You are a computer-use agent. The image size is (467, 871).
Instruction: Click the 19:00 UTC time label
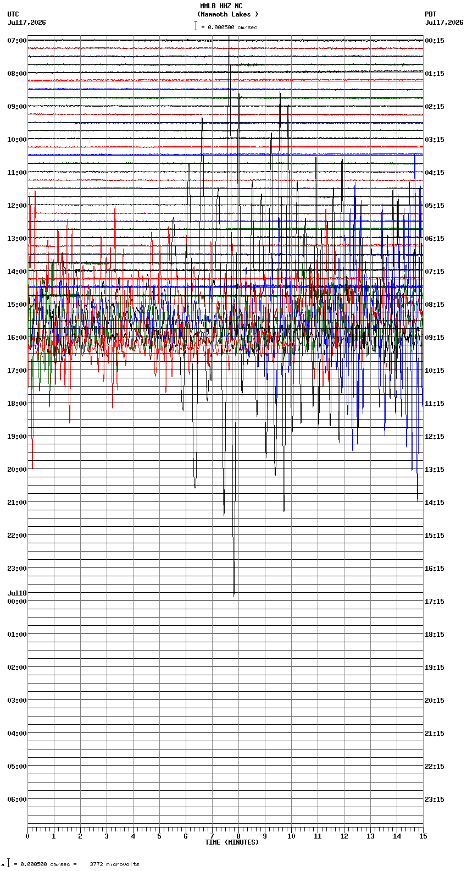pos(17,437)
